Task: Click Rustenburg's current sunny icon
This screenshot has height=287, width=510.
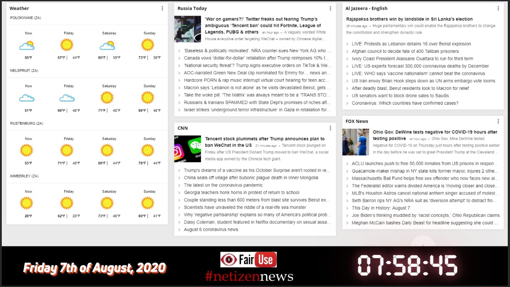Action: (x=27, y=150)
